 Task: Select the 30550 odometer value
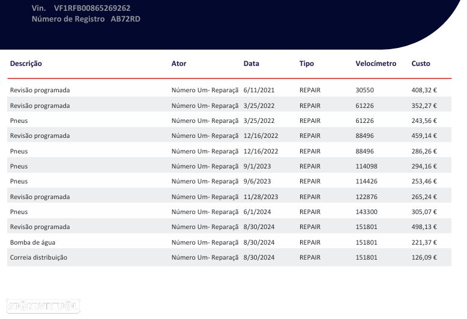(x=364, y=91)
